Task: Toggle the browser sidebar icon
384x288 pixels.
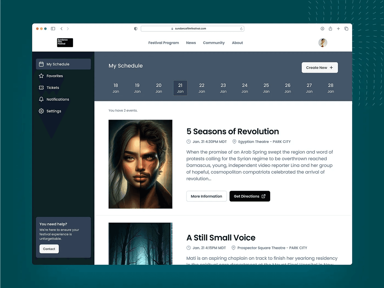Action: (x=53, y=29)
